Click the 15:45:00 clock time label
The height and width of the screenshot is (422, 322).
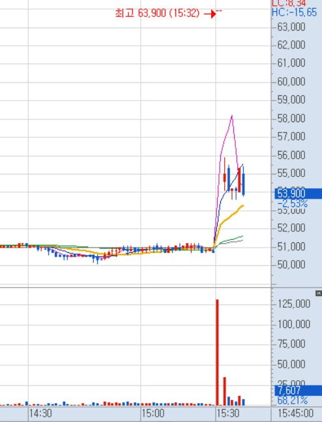pos(295,413)
